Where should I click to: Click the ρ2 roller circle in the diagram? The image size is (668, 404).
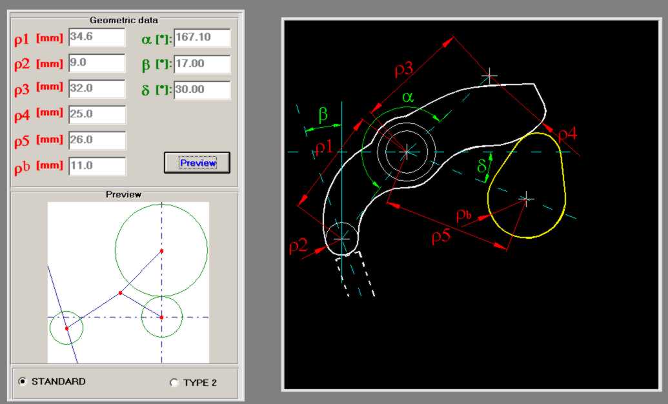coord(342,238)
